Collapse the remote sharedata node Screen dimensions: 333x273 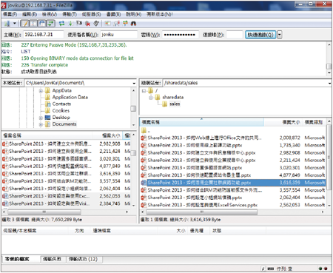[151, 98]
